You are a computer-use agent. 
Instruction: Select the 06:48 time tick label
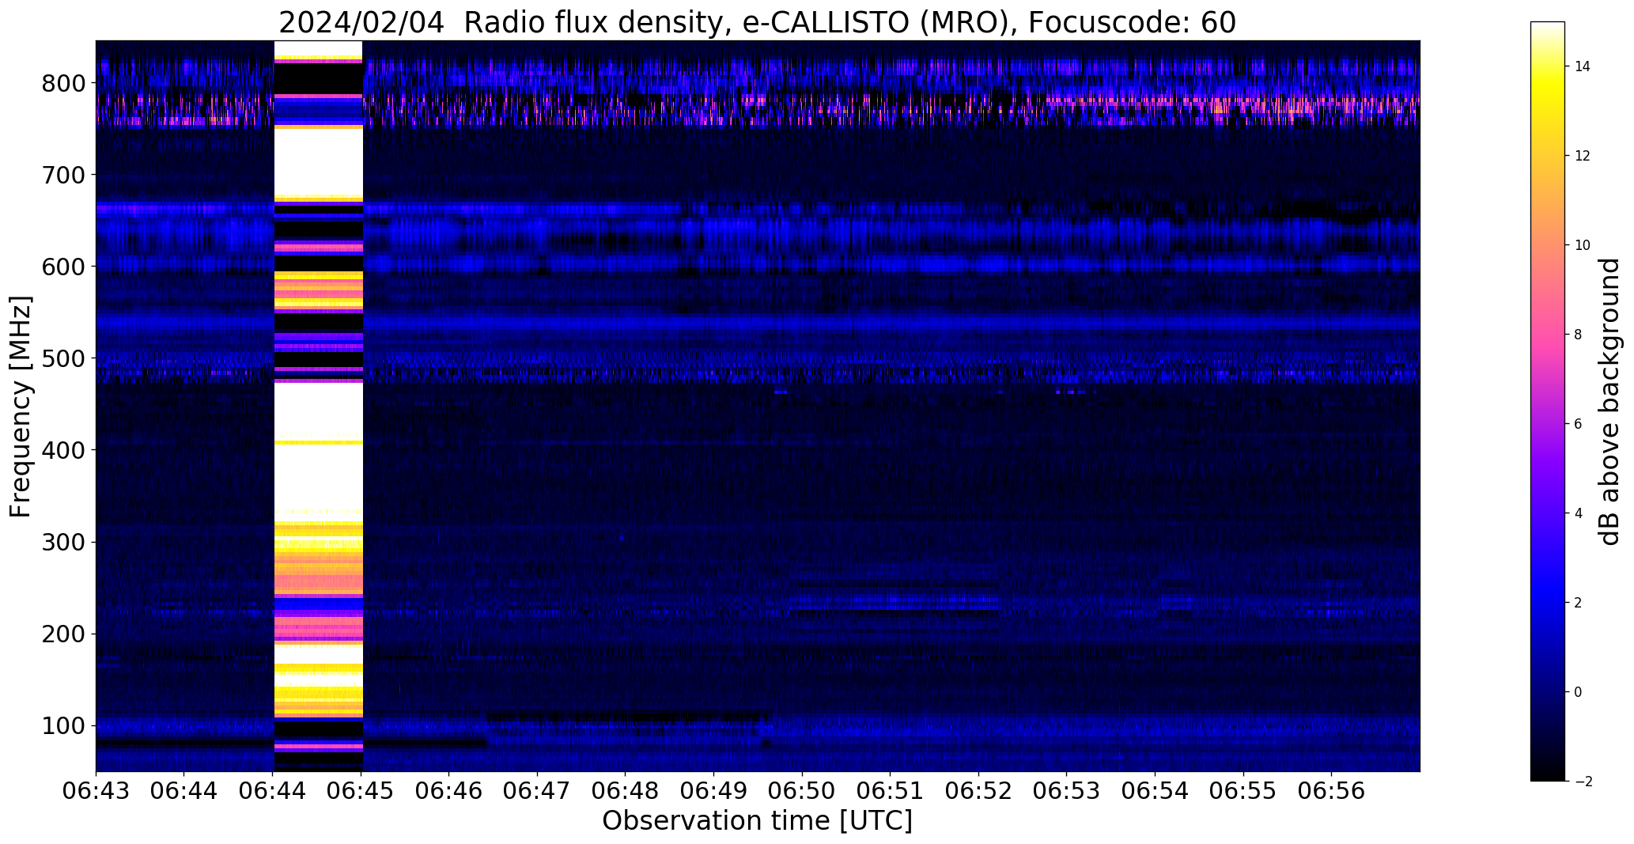pos(626,791)
